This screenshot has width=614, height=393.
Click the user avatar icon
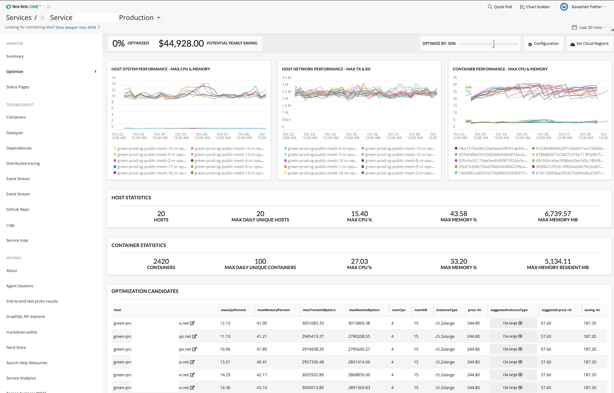coord(564,7)
